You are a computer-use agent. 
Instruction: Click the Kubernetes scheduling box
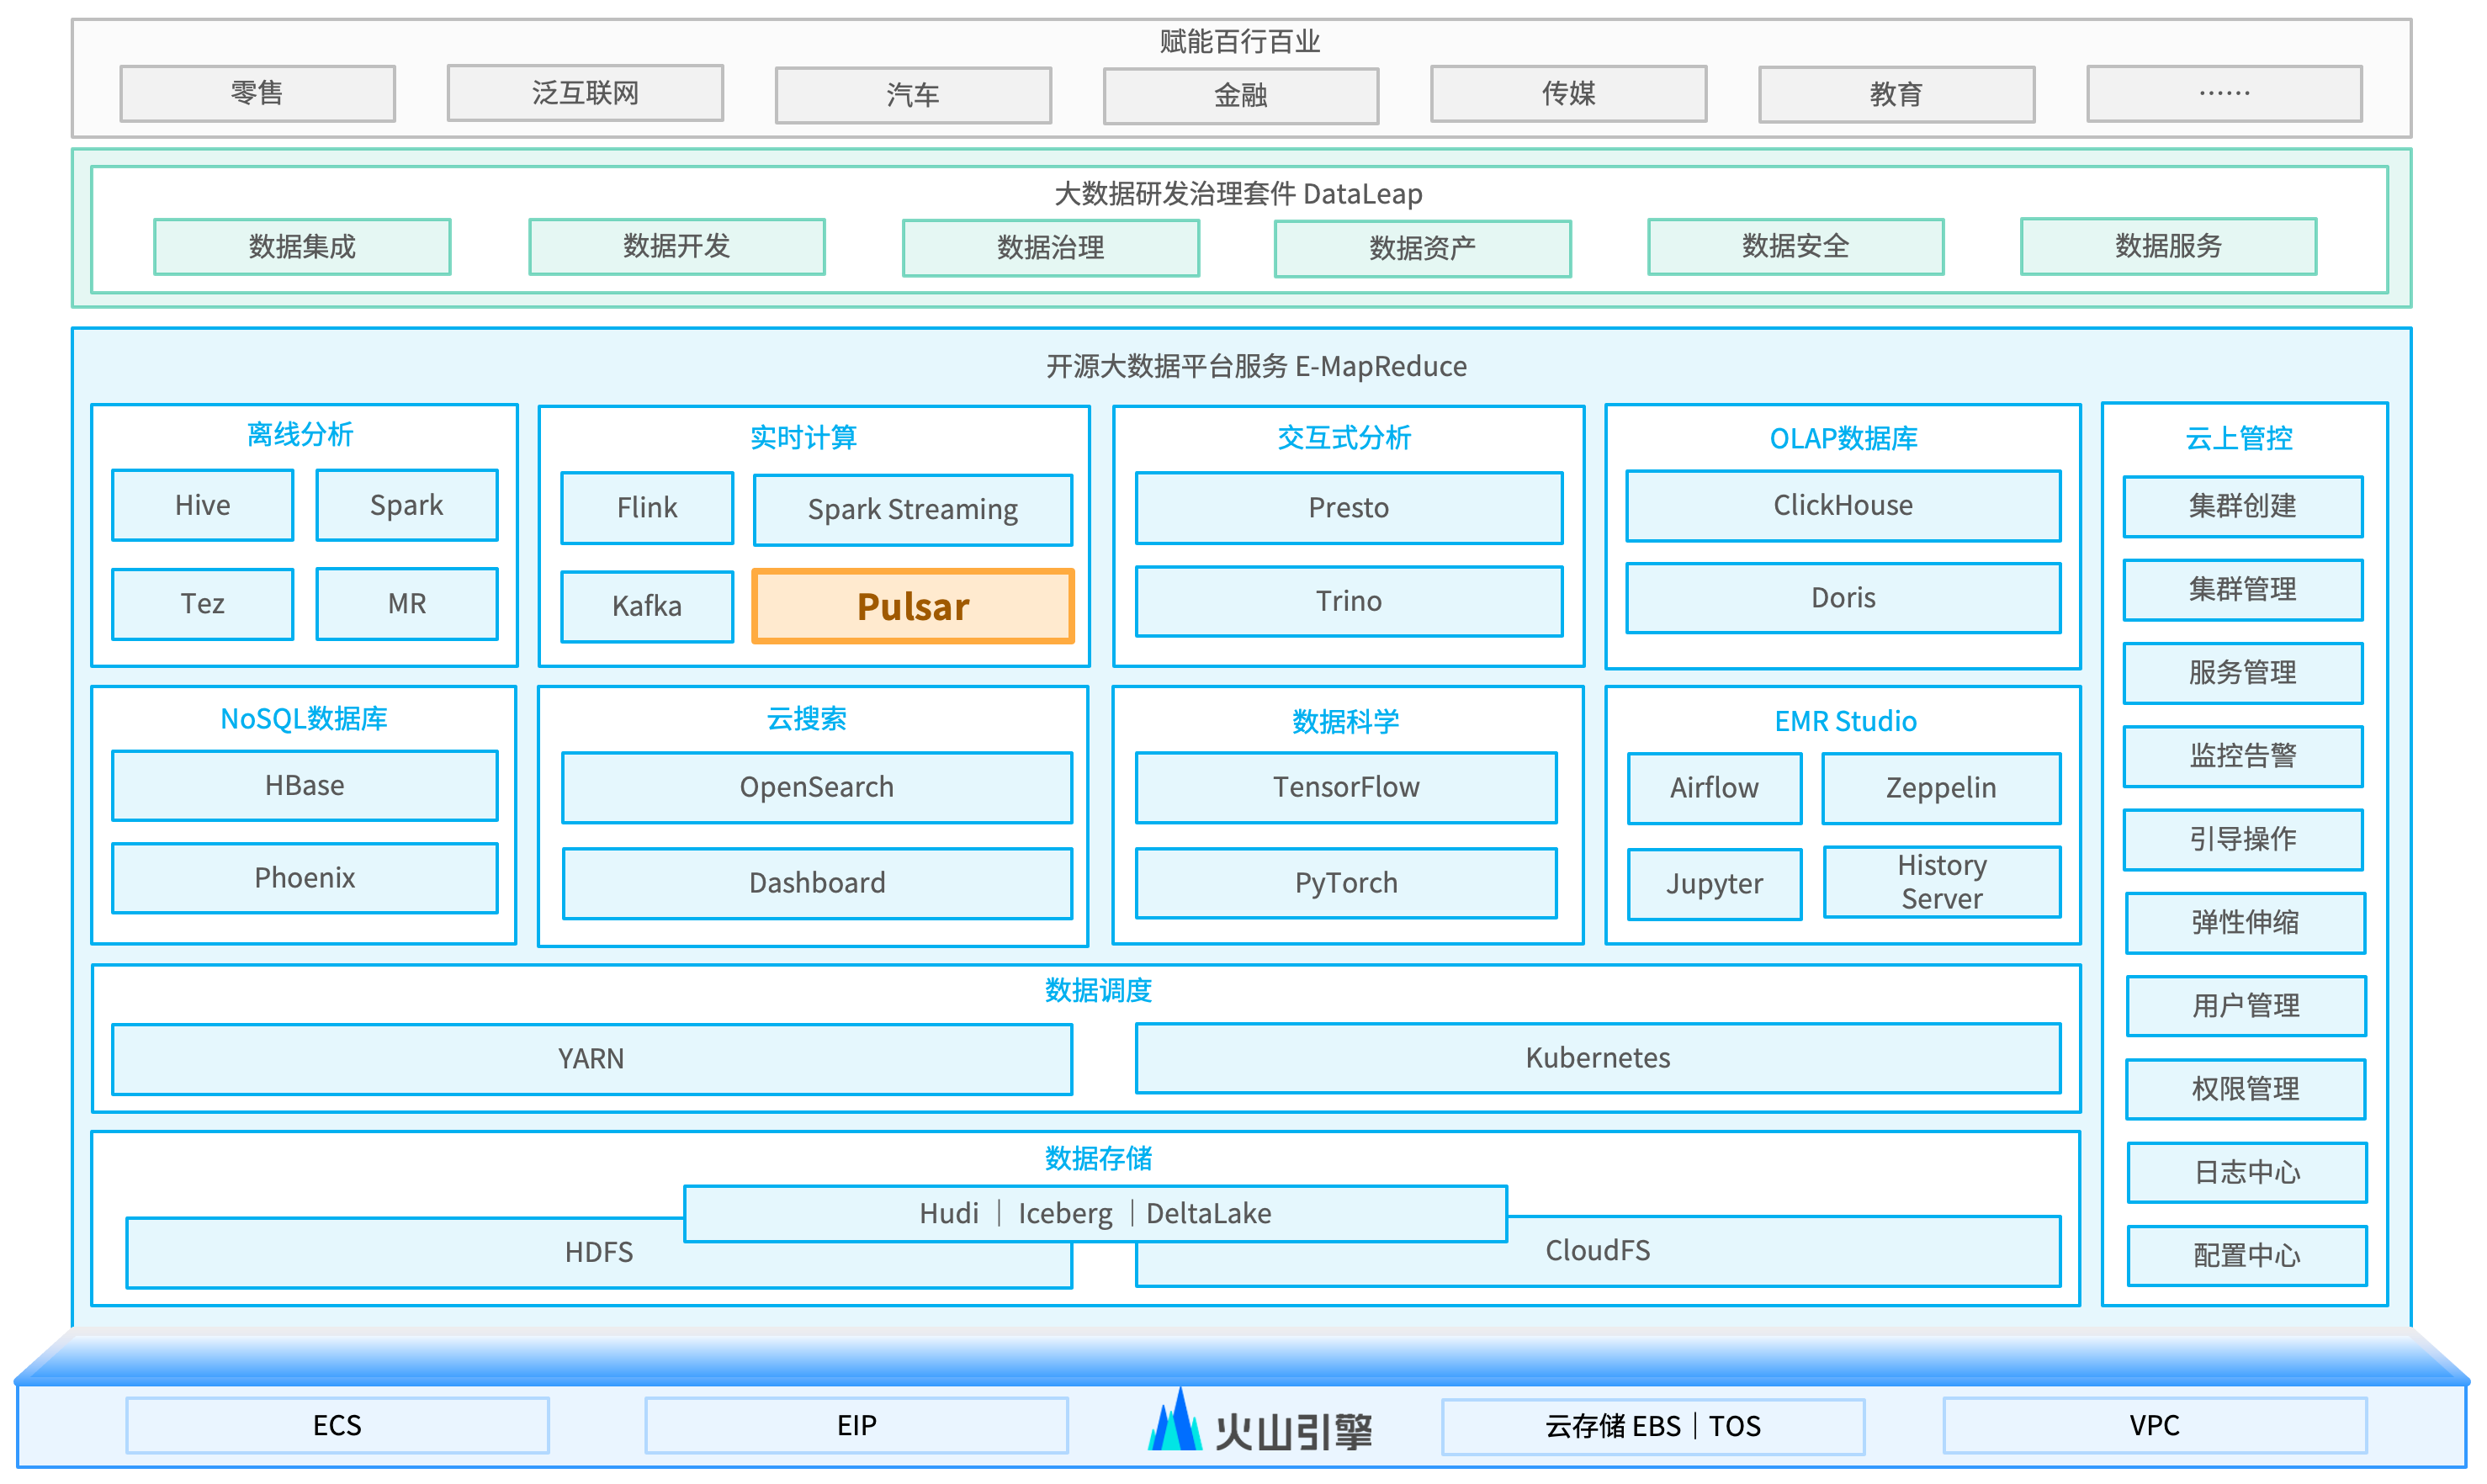[1597, 1058]
